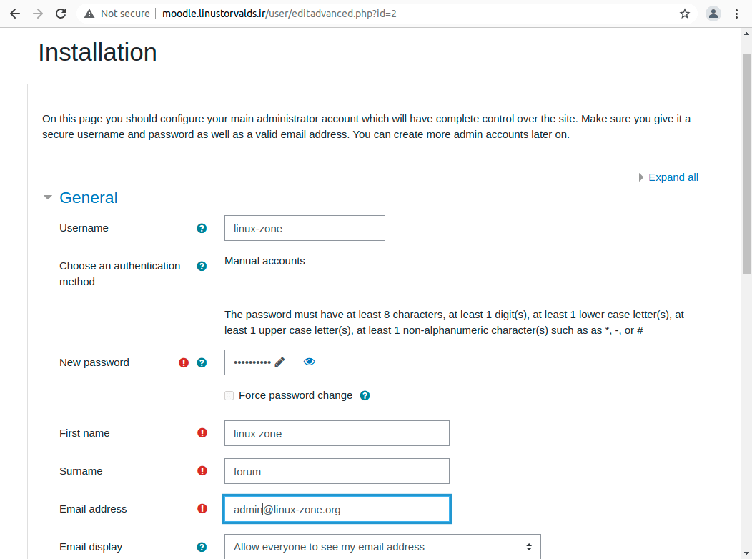Reload the page

(61, 14)
